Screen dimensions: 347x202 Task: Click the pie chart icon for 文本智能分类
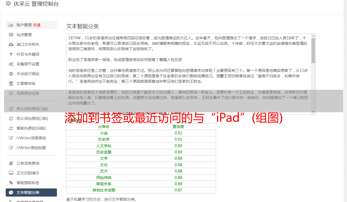[x=11, y=193]
